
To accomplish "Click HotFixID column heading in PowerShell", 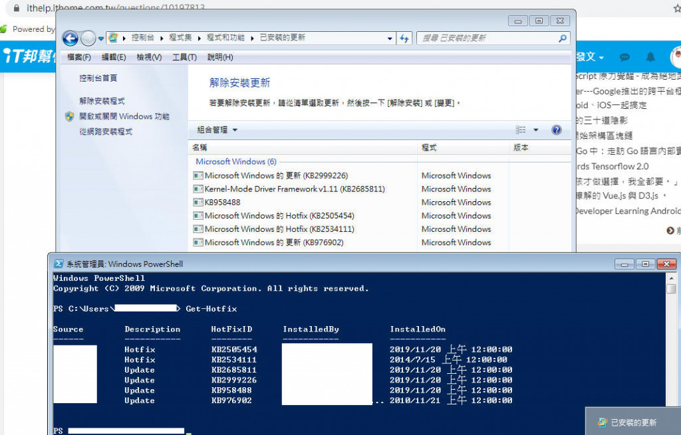I will point(231,329).
